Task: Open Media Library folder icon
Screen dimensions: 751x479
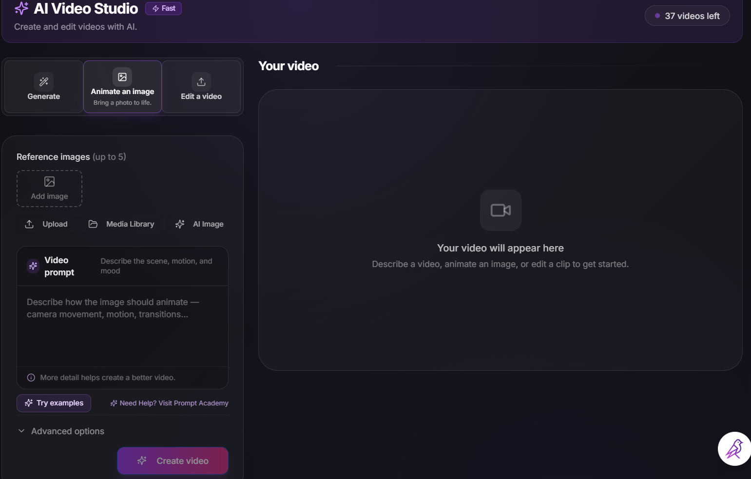Action: point(93,224)
